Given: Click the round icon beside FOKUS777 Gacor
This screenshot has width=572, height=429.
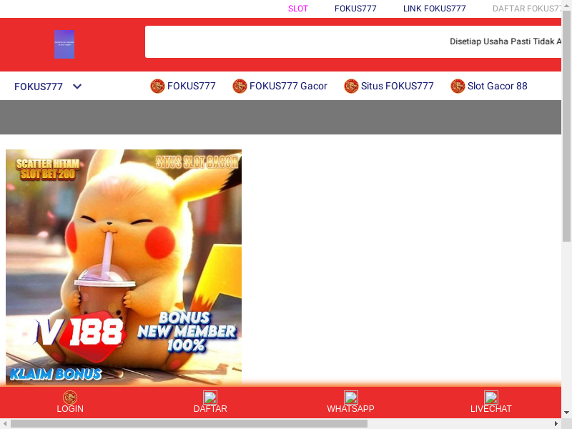Looking at the screenshot, I should [240, 86].
